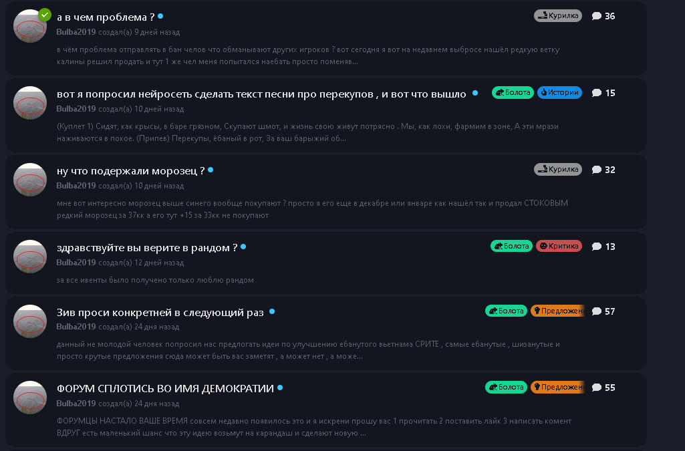Click comment bubble icon beside count 57
The height and width of the screenshot is (451, 685).
[x=596, y=311]
